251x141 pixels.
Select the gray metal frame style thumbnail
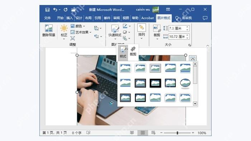[x=155, y=68]
